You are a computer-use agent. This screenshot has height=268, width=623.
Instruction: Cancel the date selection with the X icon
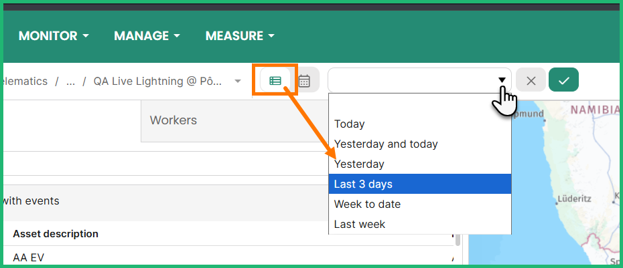click(x=531, y=81)
